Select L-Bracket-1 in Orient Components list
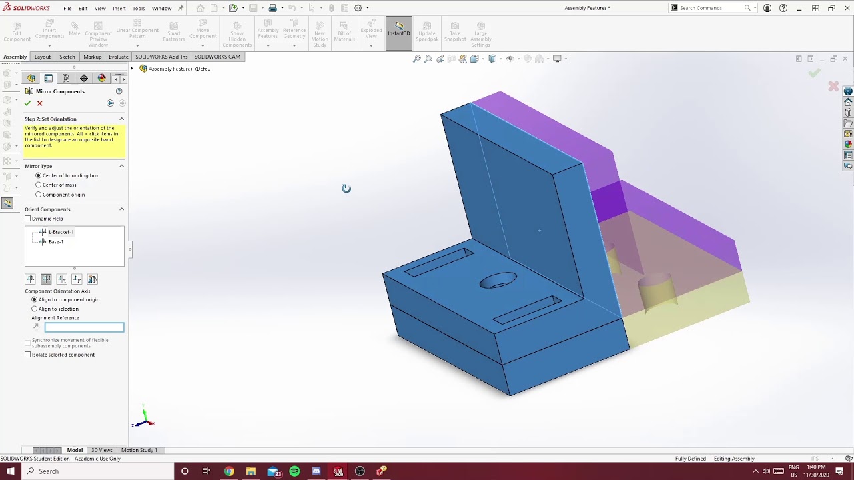The height and width of the screenshot is (480, 854). click(x=61, y=232)
